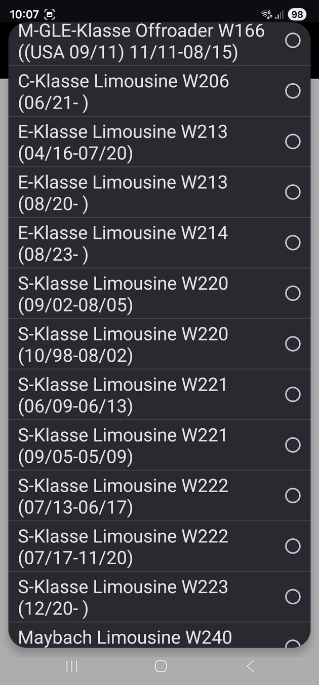Choose S-Klasse Limousine W221 (09/05-05/09) radio button
This screenshot has width=319, height=685.
[x=293, y=445]
